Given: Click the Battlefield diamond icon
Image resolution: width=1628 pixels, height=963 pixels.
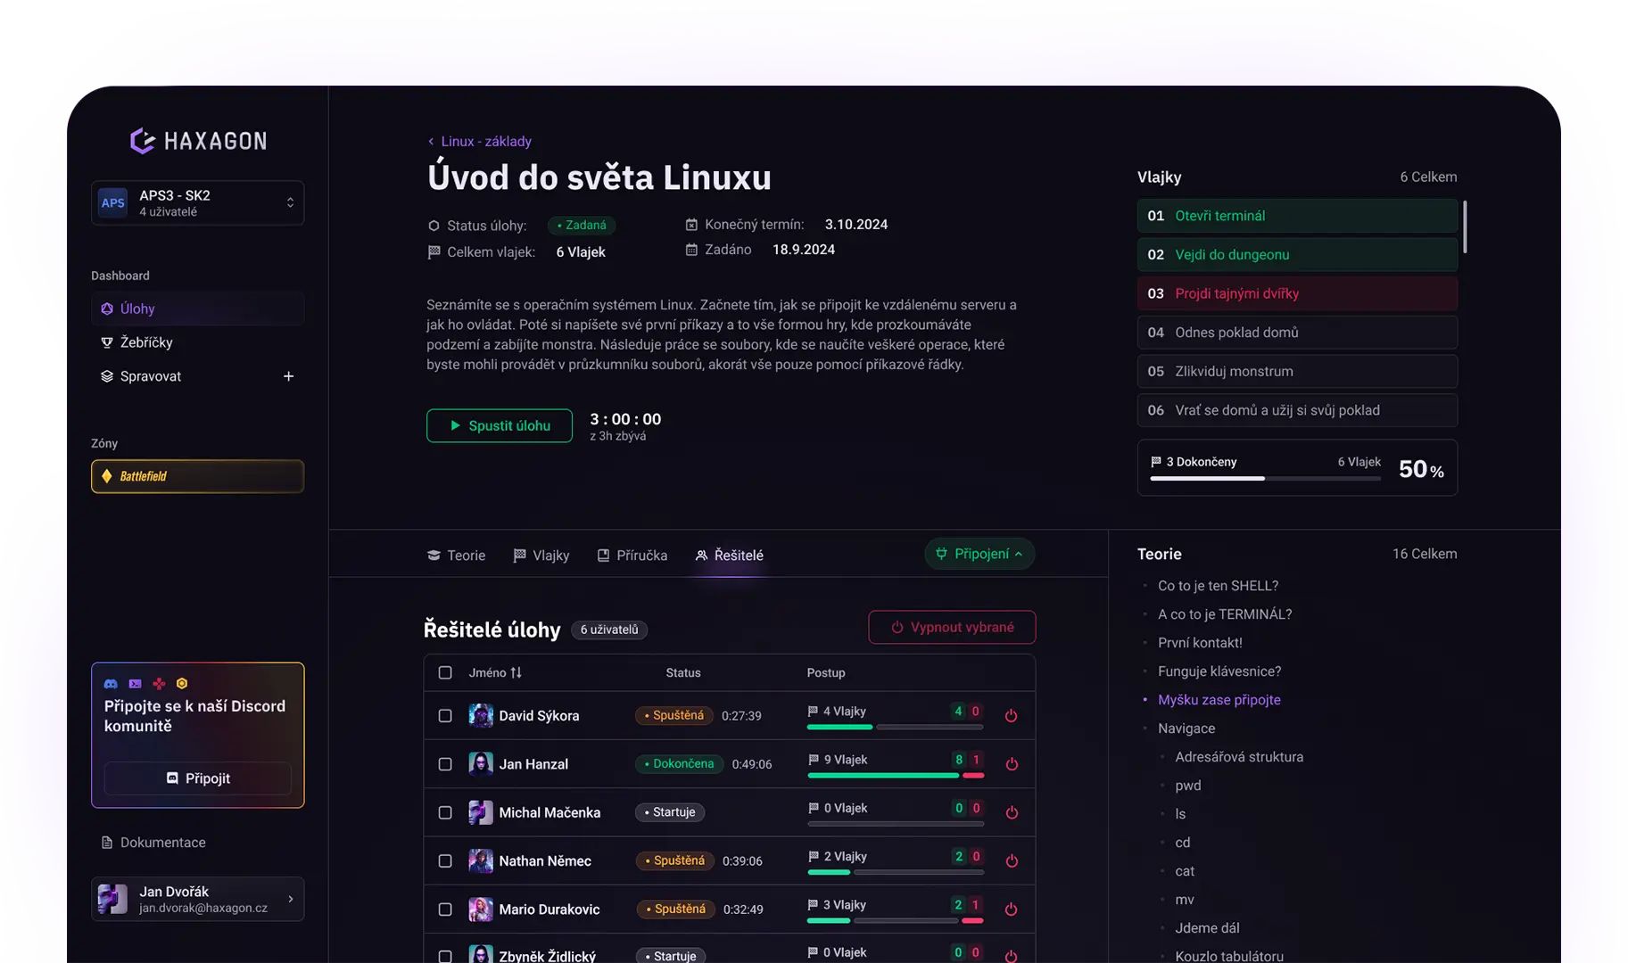Looking at the screenshot, I should point(107,476).
